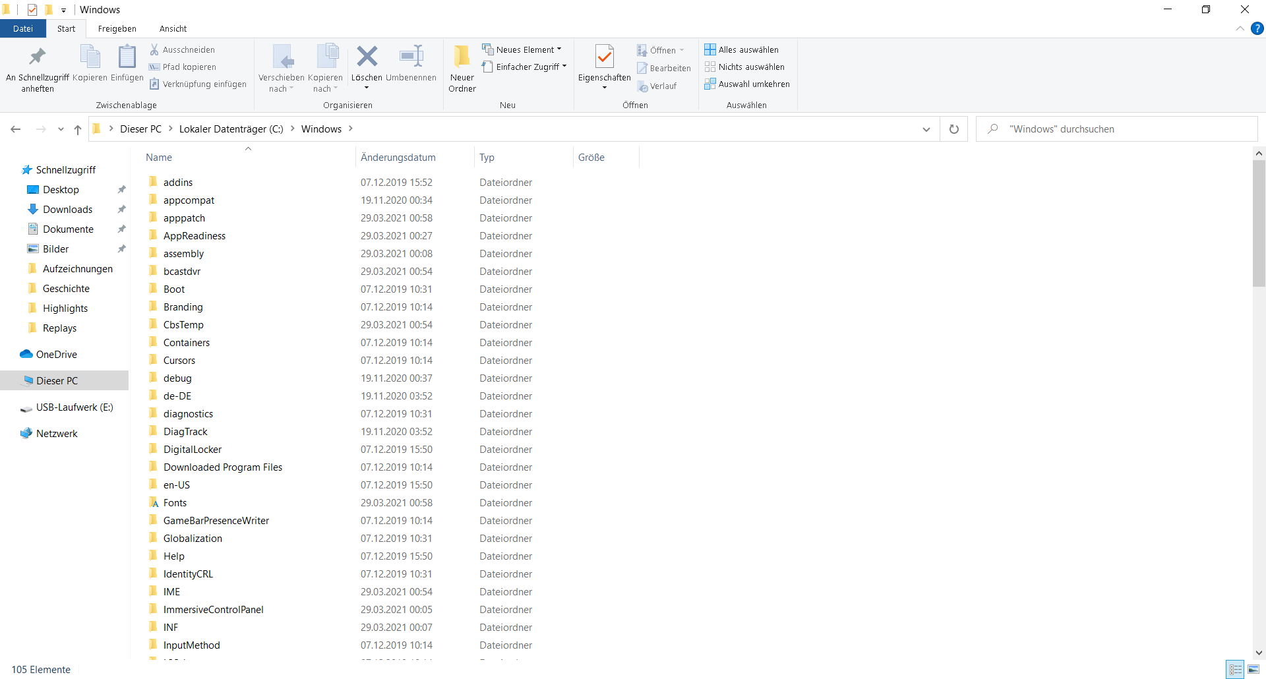Click Bearbeiten in the Öffnen group
The width and height of the screenshot is (1266, 679).
pos(664,68)
